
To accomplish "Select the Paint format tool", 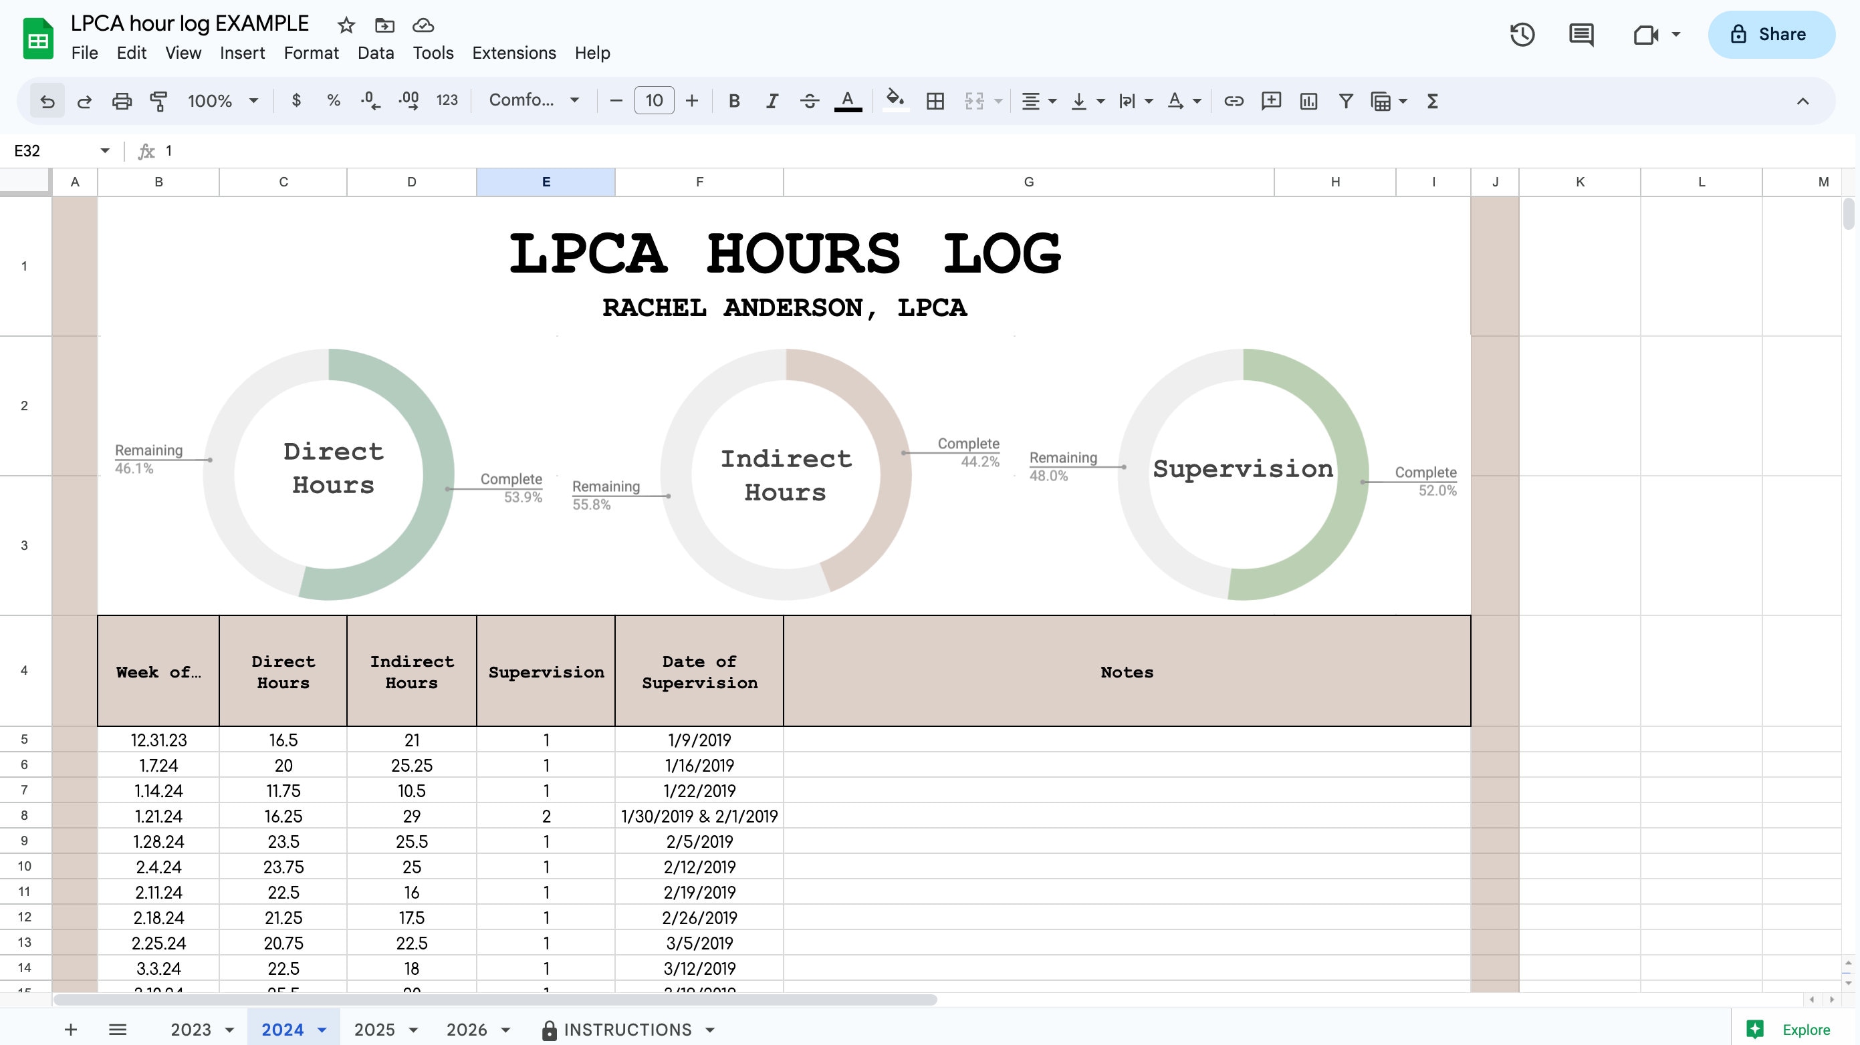I will 159,100.
